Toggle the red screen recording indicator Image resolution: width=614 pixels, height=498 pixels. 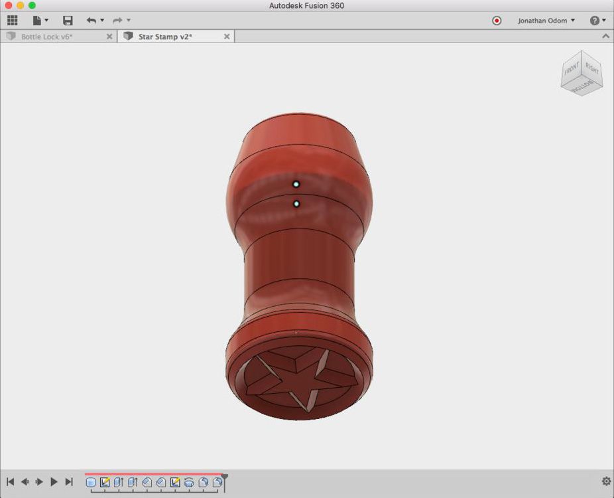click(x=496, y=20)
